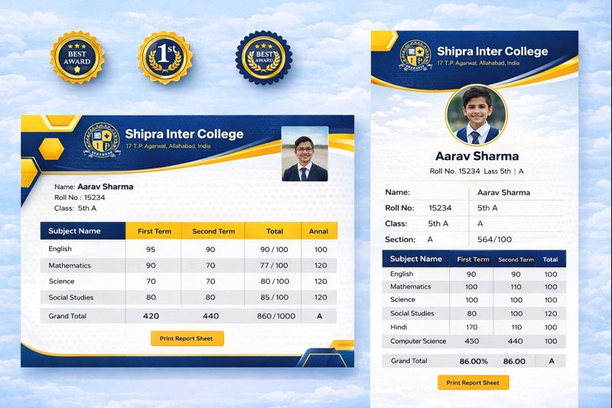The image size is (612, 408).
Task: Select the gold 1st place laurel badge
Action: 164,57
